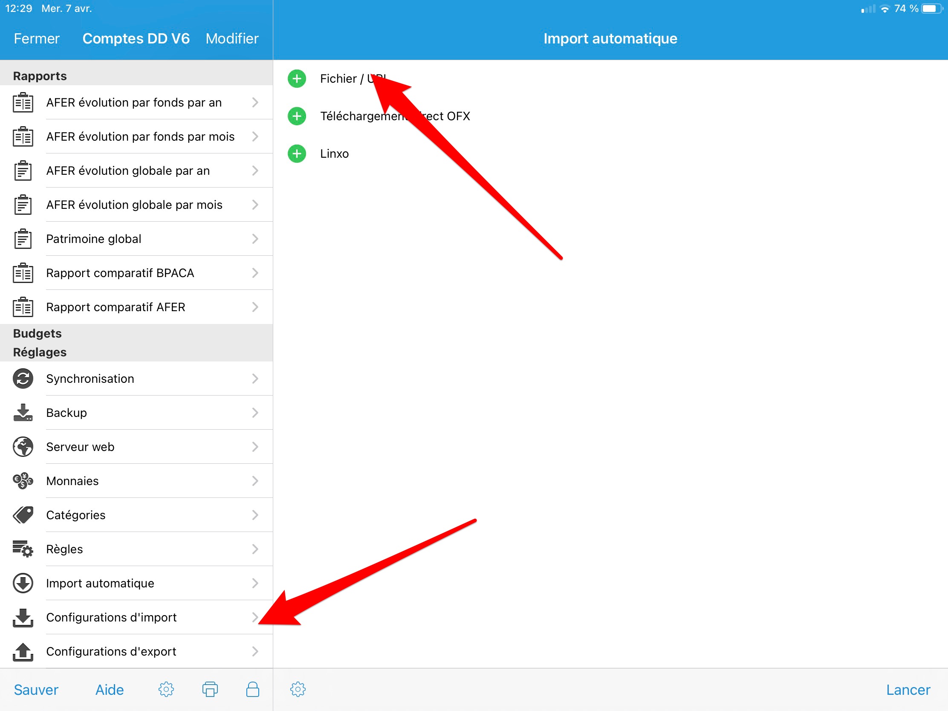Tap the Lancer button

908,690
